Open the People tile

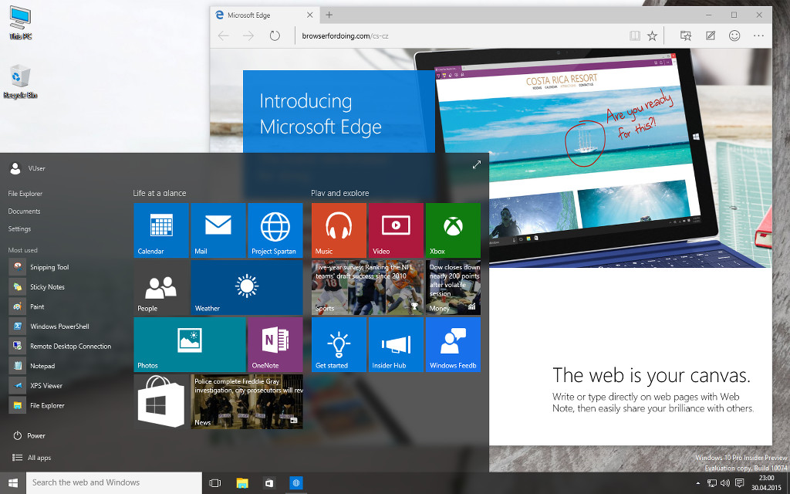161,287
